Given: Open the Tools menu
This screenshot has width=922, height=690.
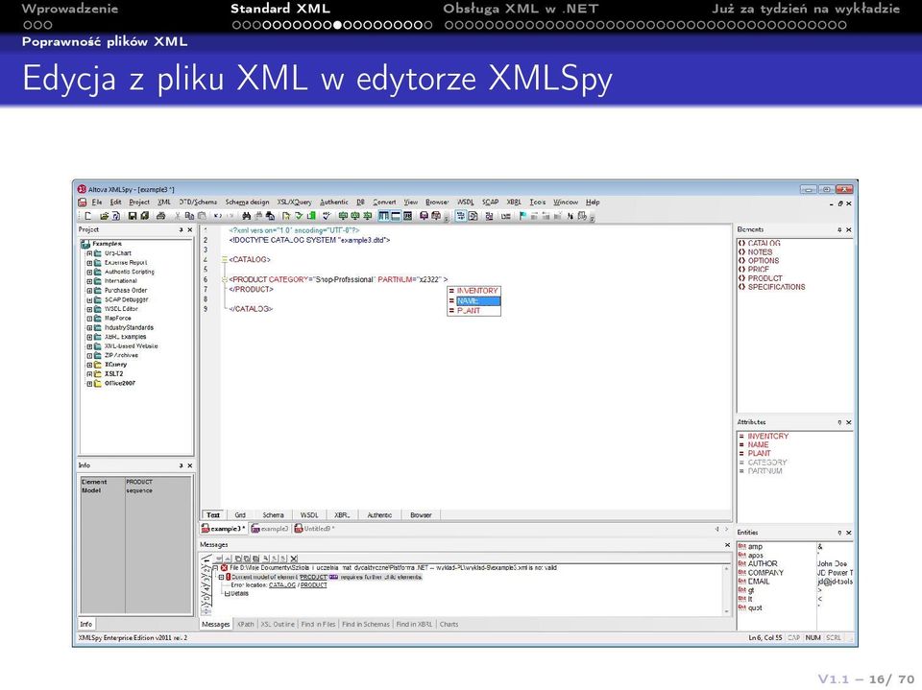Looking at the screenshot, I should [538, 202].
